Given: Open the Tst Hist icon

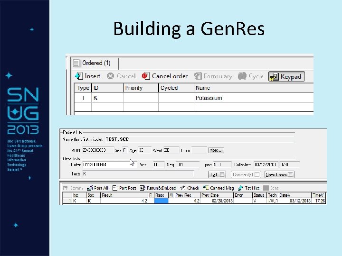Looking at the screenshot, I should [240, 188].
